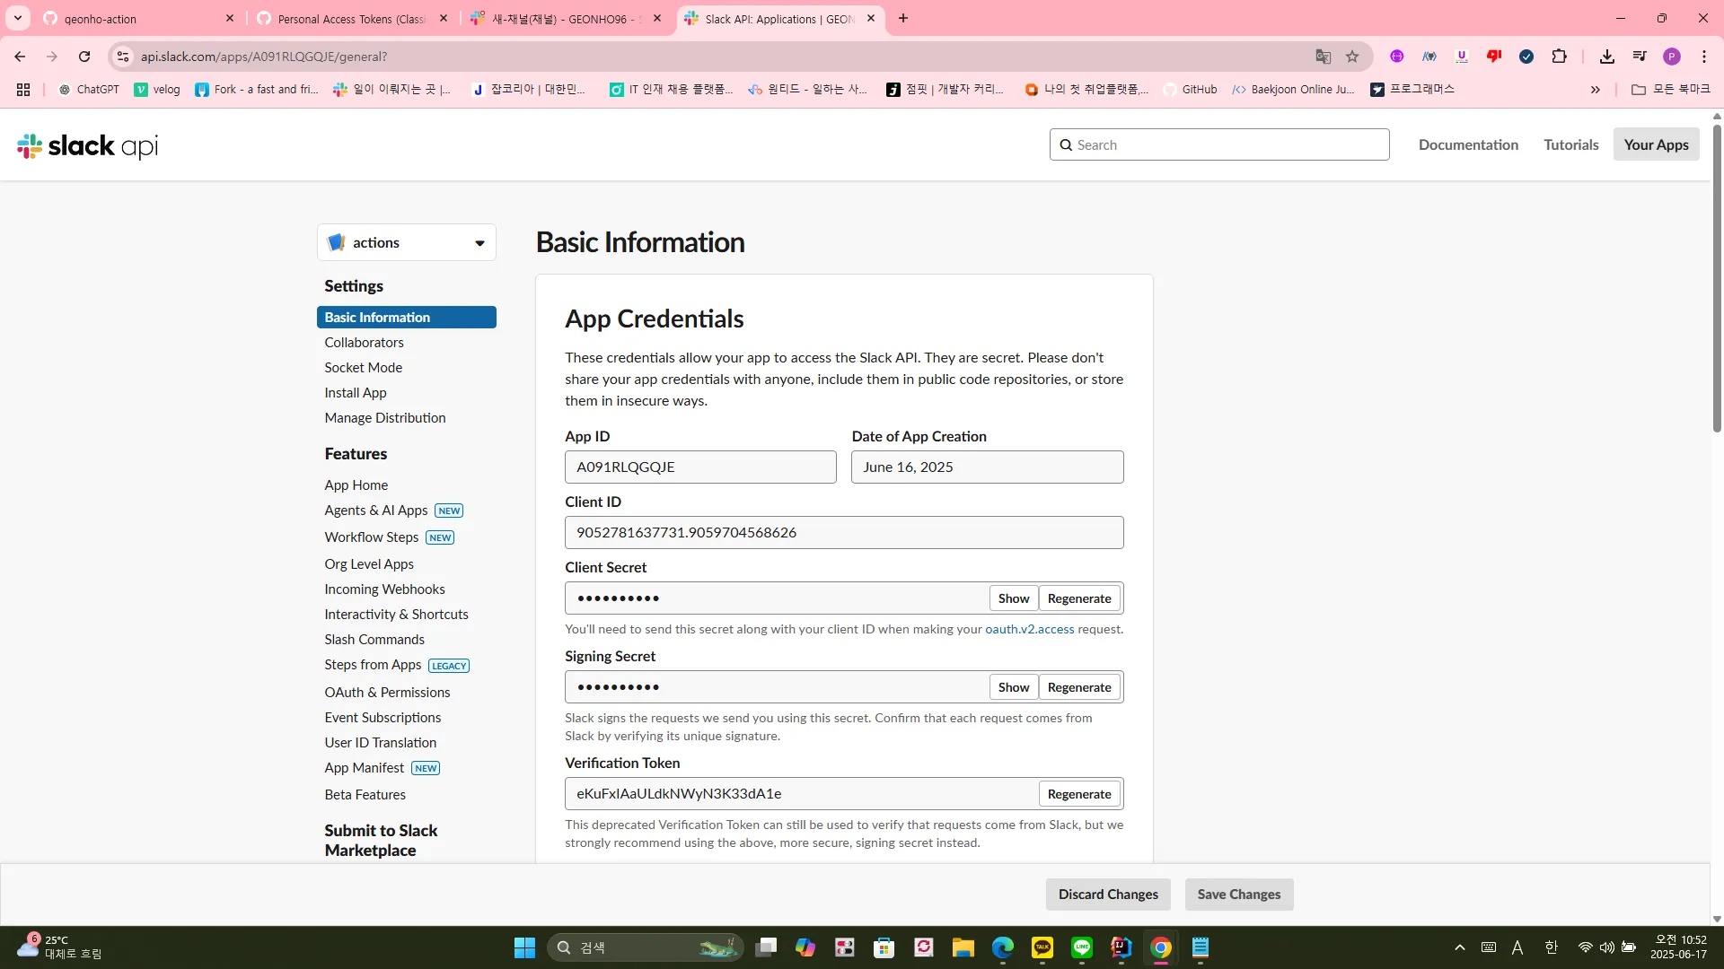Click Save Changes
Image resolution: width=1724 pixels, height=969 pixels.
coord(1239,895)
